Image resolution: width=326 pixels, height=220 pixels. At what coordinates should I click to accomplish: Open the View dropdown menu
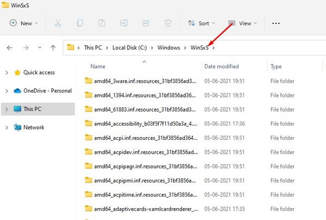[242, 23]
